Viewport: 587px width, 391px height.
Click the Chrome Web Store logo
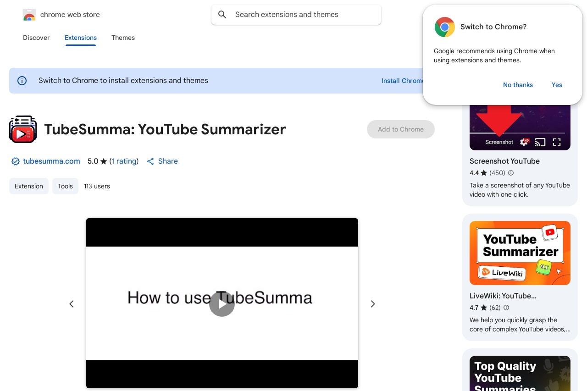[x=29, y=15]
